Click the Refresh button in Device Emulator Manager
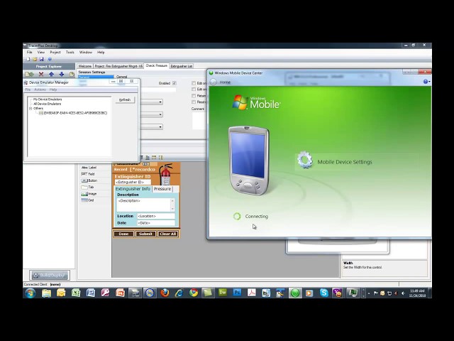Image resolution: width=454 pixels, height=341 pixels. tap(125, 99)
